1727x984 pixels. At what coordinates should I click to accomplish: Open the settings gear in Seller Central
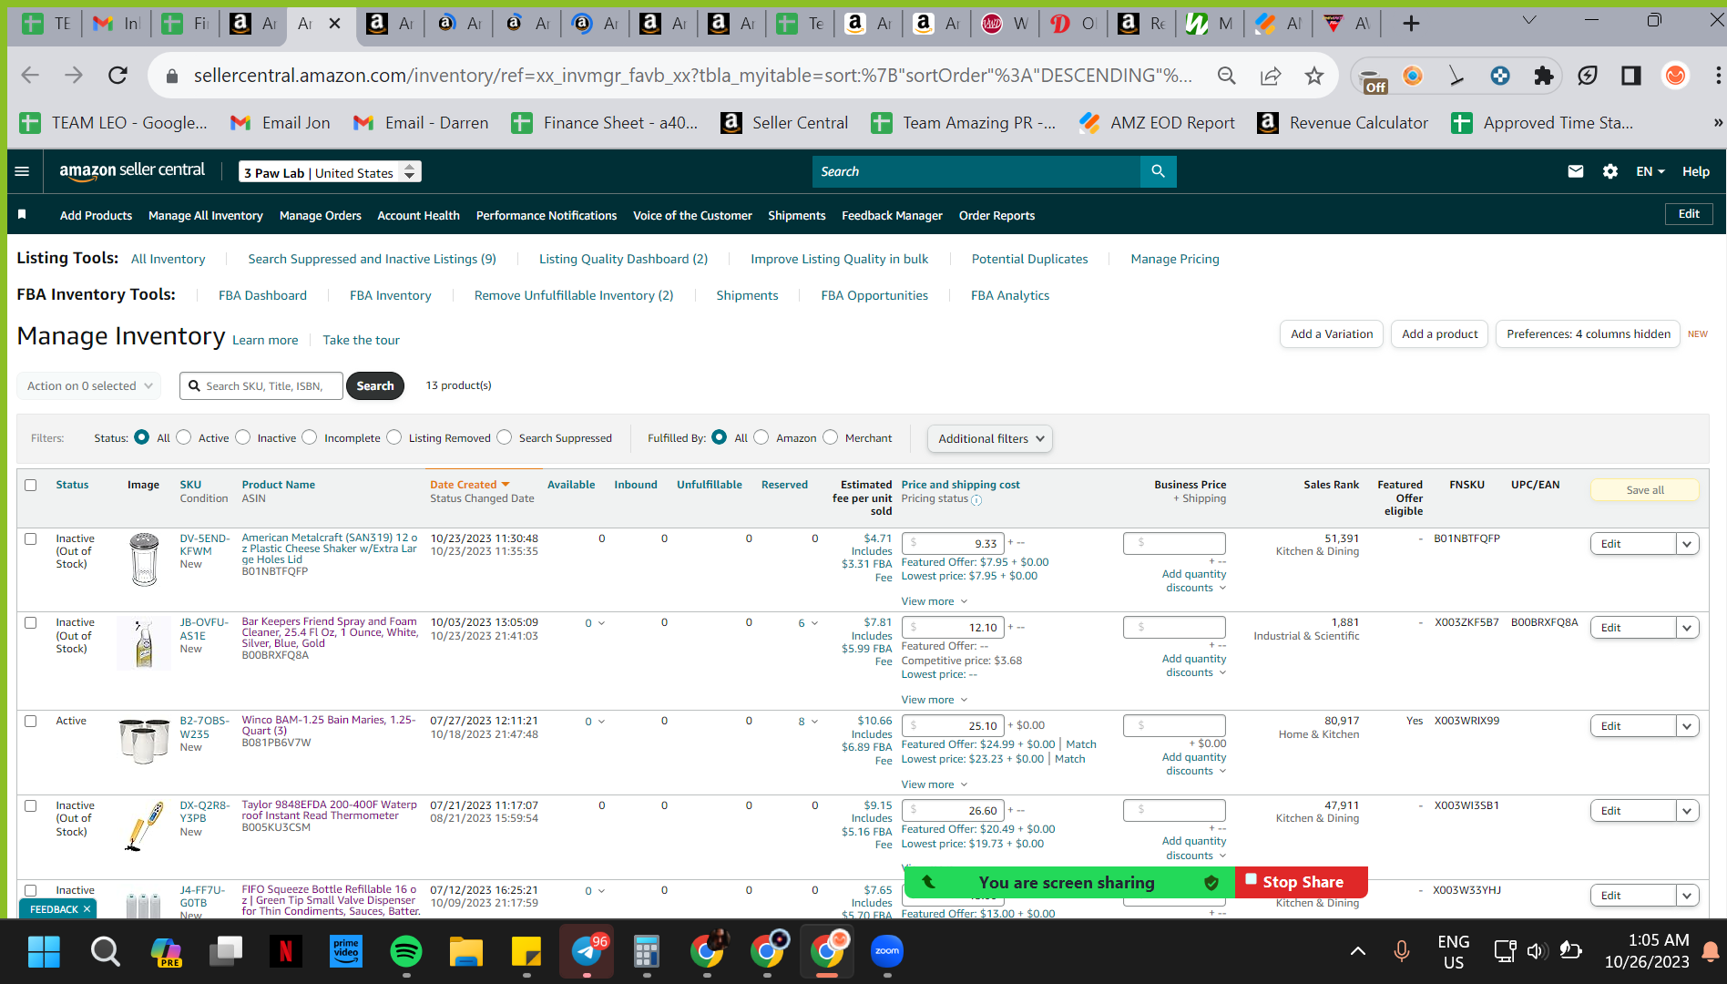[x=1610, y=171]
